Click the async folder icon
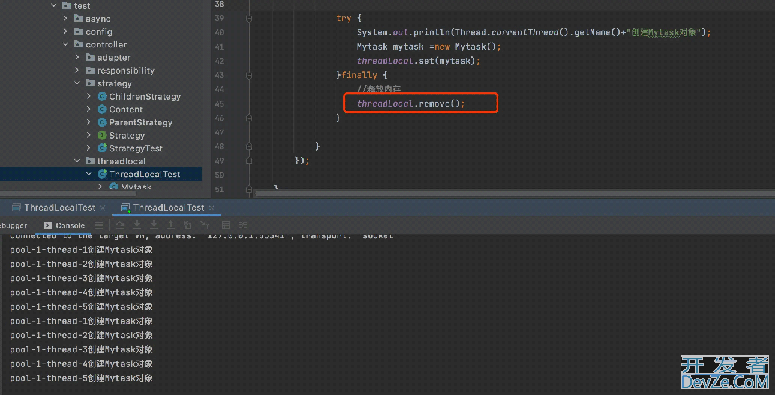The image size is (775, 395). (79, 19)
